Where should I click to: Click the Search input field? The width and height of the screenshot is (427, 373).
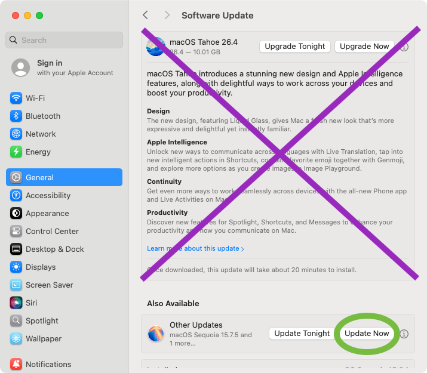coord(64,40)
